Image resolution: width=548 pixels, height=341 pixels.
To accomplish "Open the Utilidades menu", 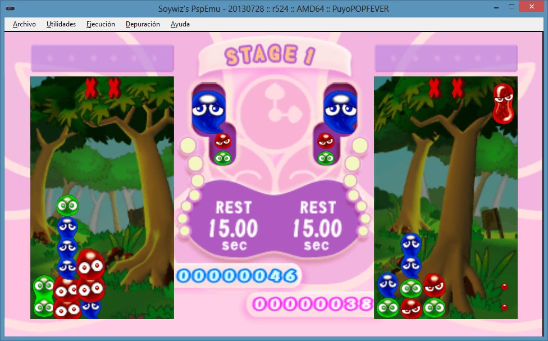I will point(61,24).
